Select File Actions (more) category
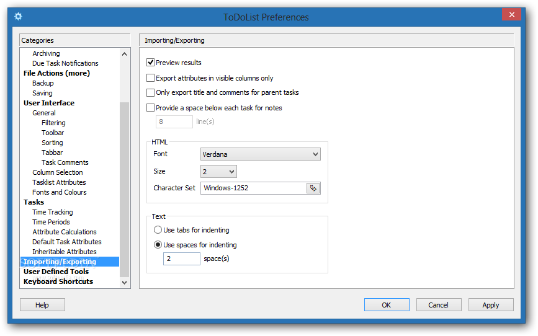 pos(56,73)
